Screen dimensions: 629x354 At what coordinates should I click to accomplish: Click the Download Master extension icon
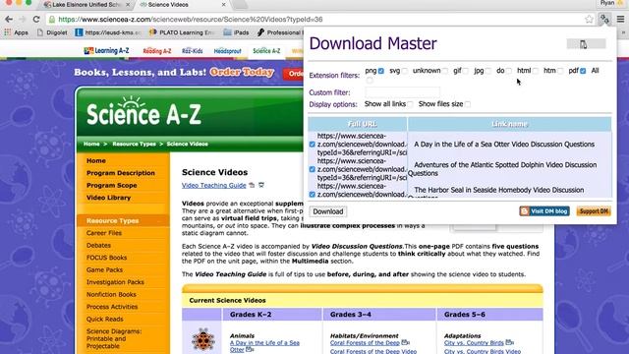click(x=604, y=19)
